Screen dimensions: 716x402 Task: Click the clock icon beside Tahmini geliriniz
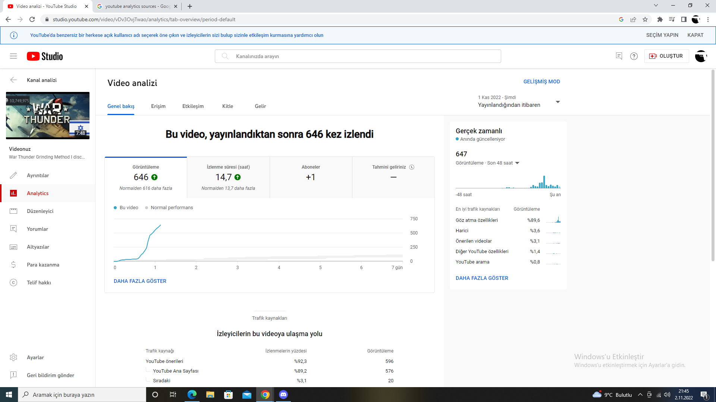click(412, 167)
